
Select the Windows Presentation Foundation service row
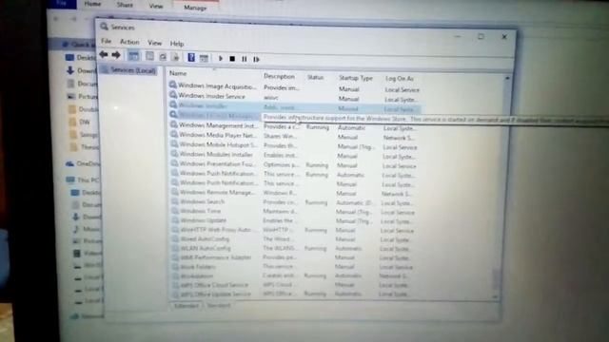pyautogui.click(x=294, y=164)
